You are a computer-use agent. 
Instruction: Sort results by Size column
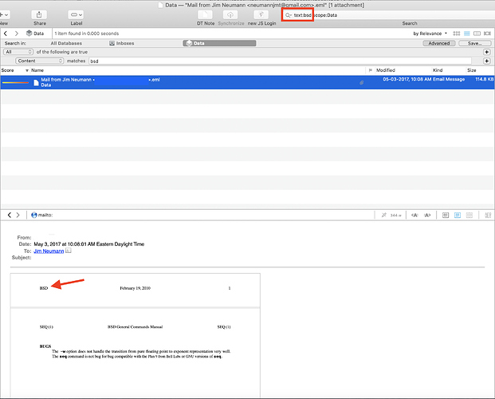click(x=472, y=70)
